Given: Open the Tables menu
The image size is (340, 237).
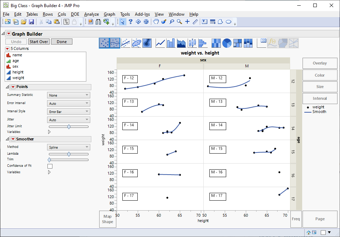Looking at the screenshot, I should pos(32,14).
